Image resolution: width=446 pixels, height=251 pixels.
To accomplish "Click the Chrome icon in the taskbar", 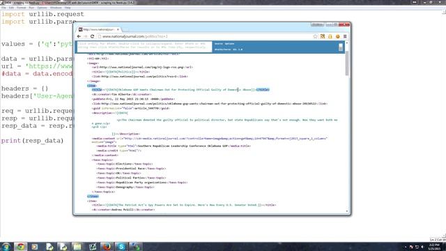I will click(x=20, y=246).
